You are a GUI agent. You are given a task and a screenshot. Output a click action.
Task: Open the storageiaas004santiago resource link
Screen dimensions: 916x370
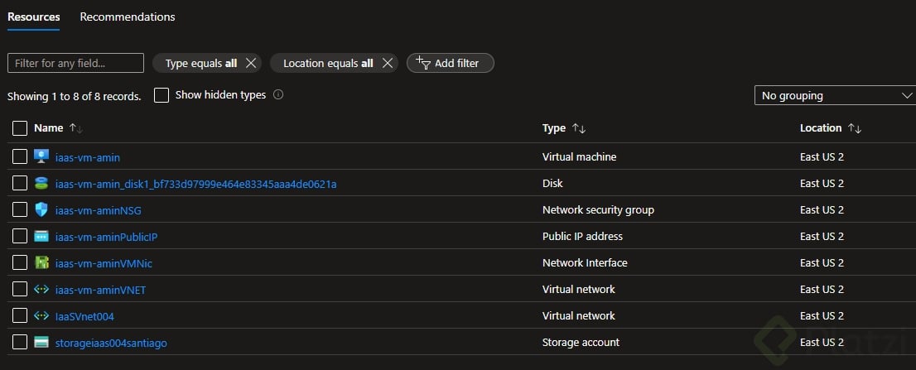[111, 342]
